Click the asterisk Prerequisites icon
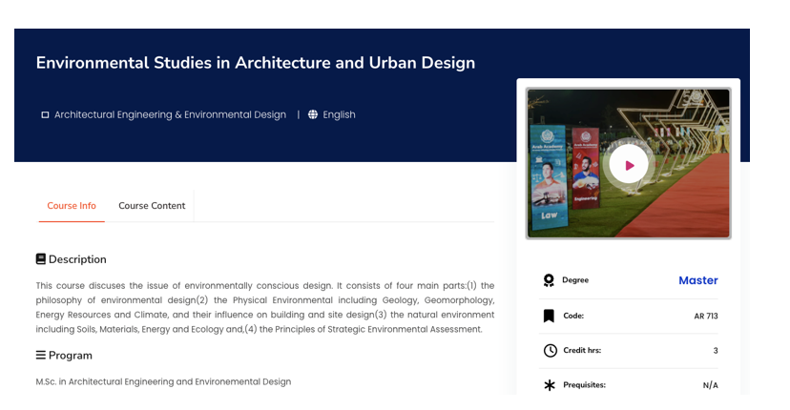 coord(550,385)
